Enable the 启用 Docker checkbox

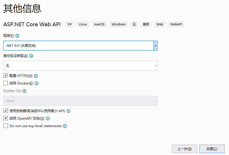coord(6,83)
